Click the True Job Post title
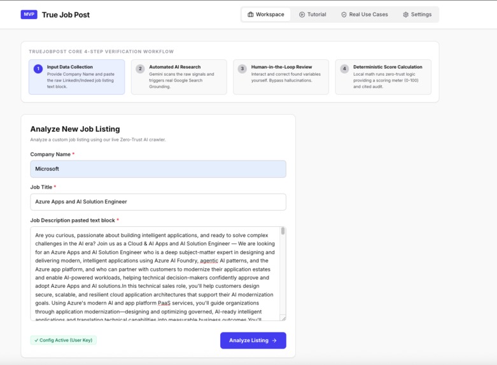Image resolution: width=497 pixels, height=365 pixels. tap(66, 15)
